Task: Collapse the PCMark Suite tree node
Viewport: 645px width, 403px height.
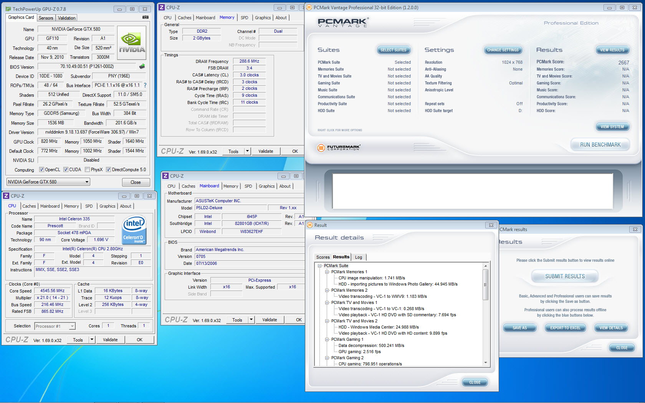Action: click(x=319, y=266)
